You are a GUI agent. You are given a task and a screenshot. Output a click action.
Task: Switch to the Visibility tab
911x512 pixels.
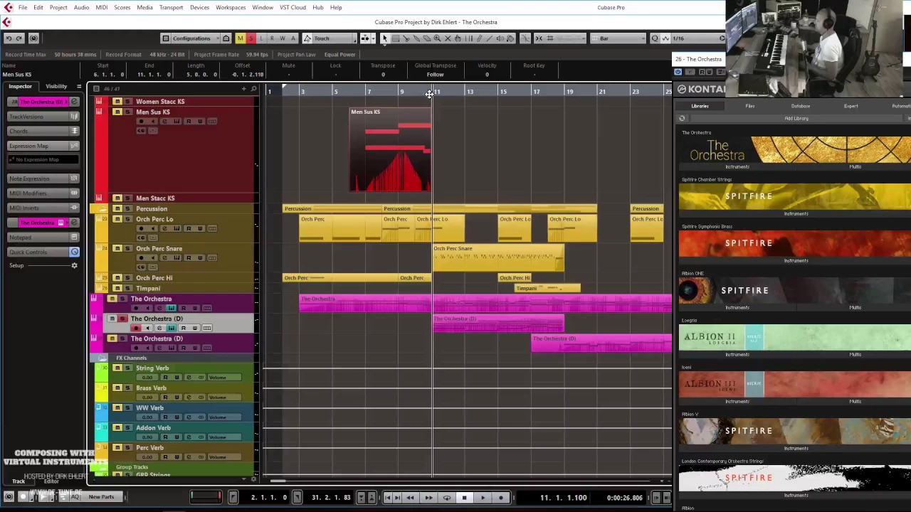pos(56,86)
